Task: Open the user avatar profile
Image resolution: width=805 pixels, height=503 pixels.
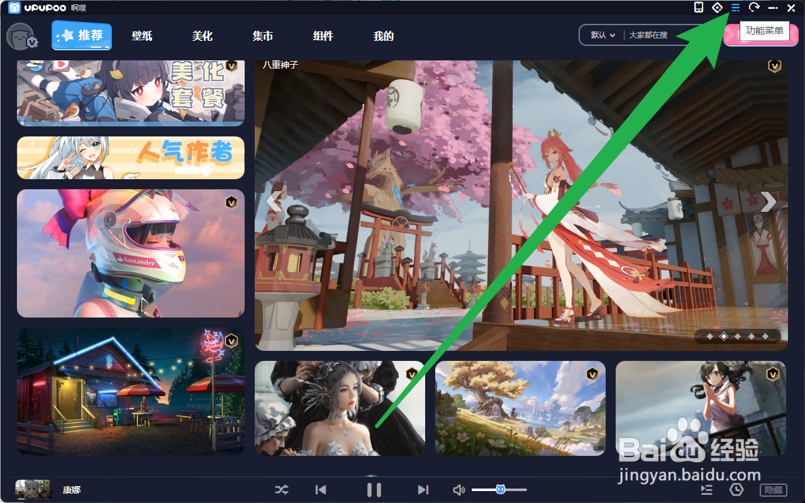Action: pos(21,36)
